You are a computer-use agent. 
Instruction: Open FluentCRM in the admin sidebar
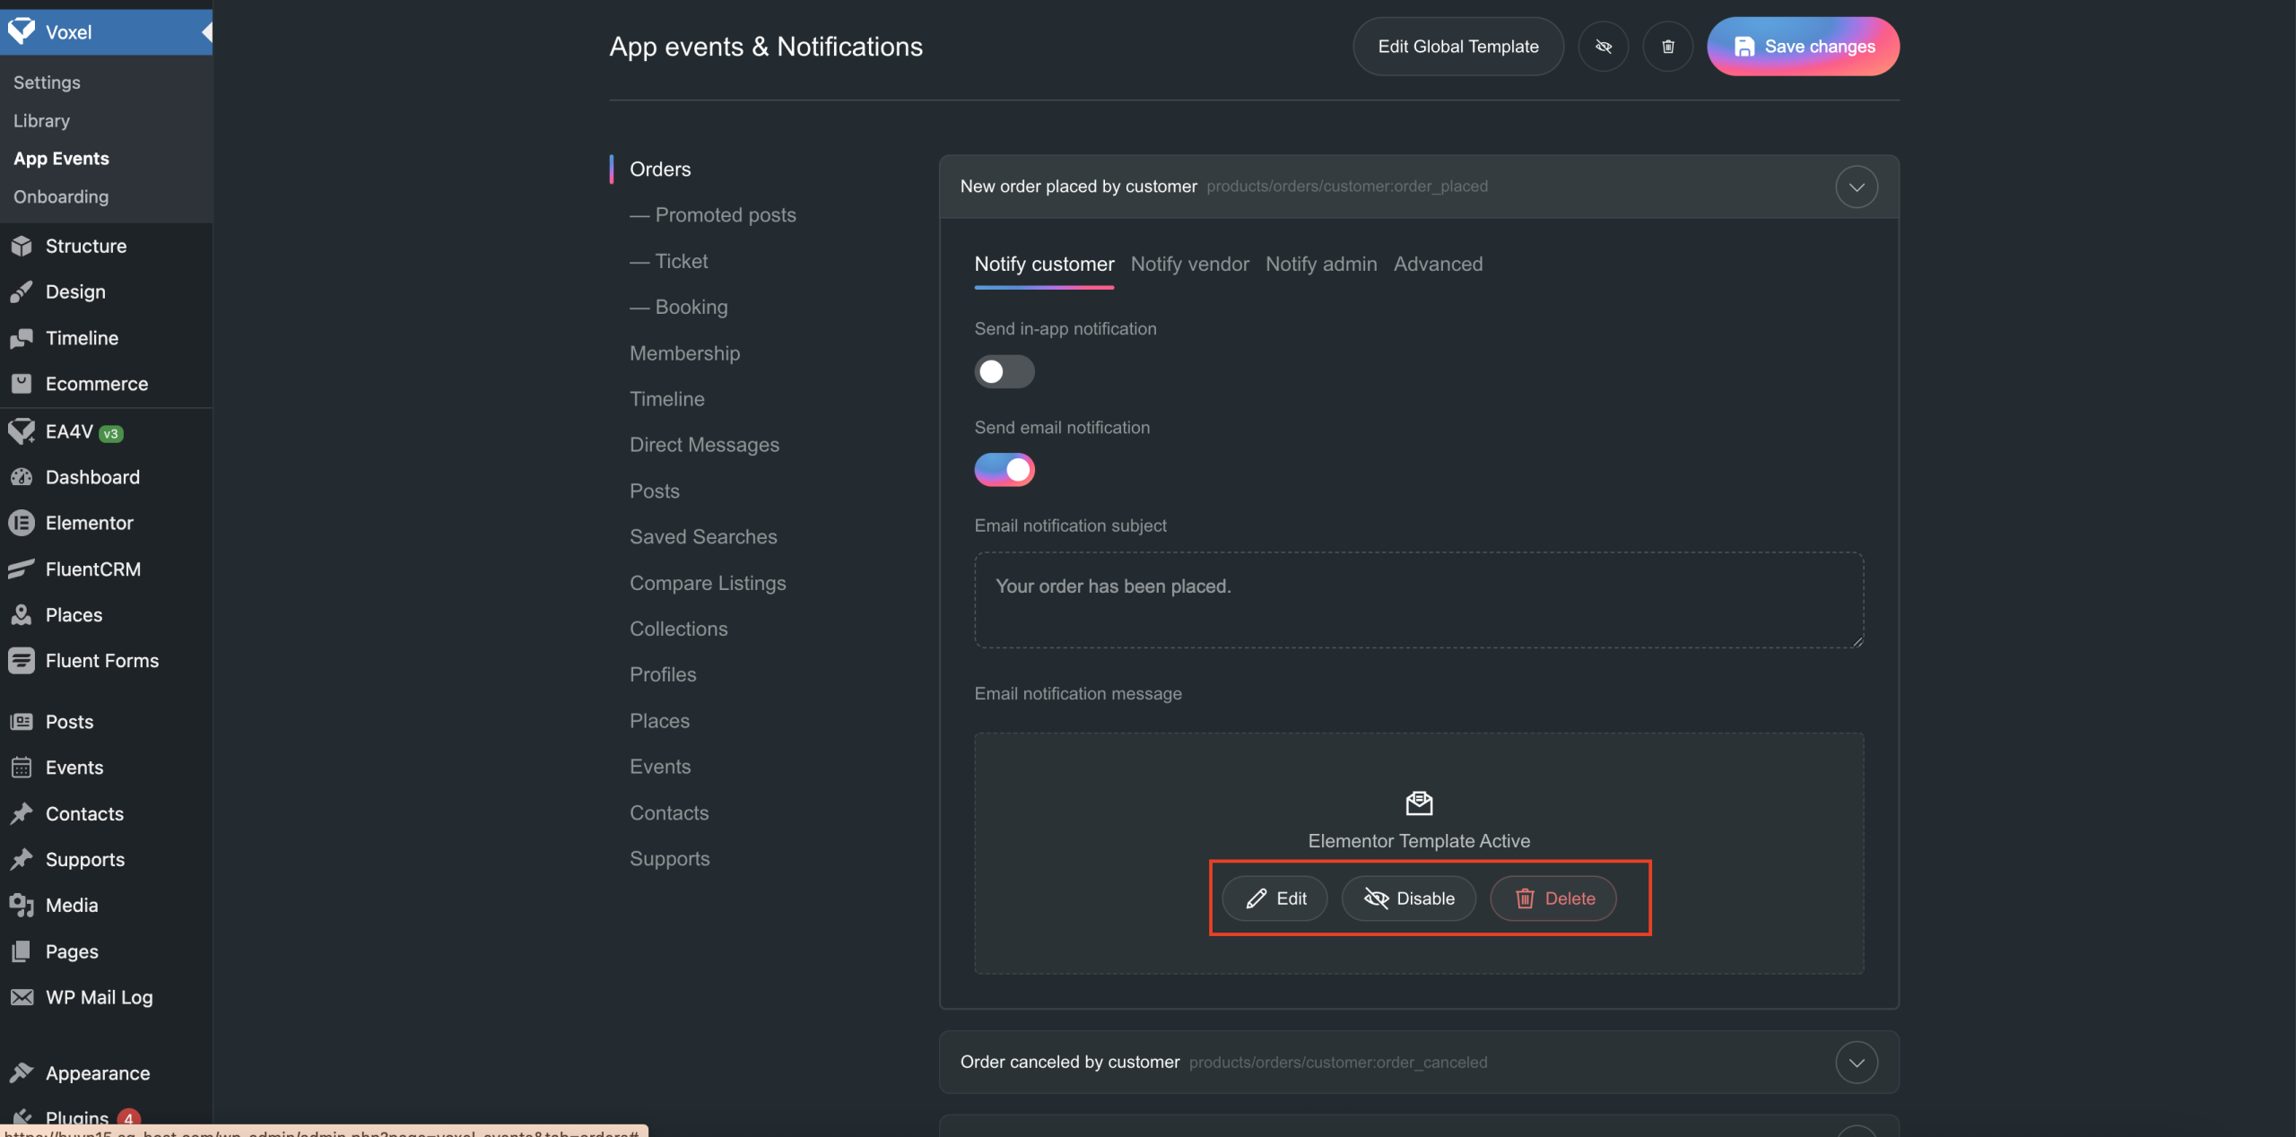click(92, 569)
